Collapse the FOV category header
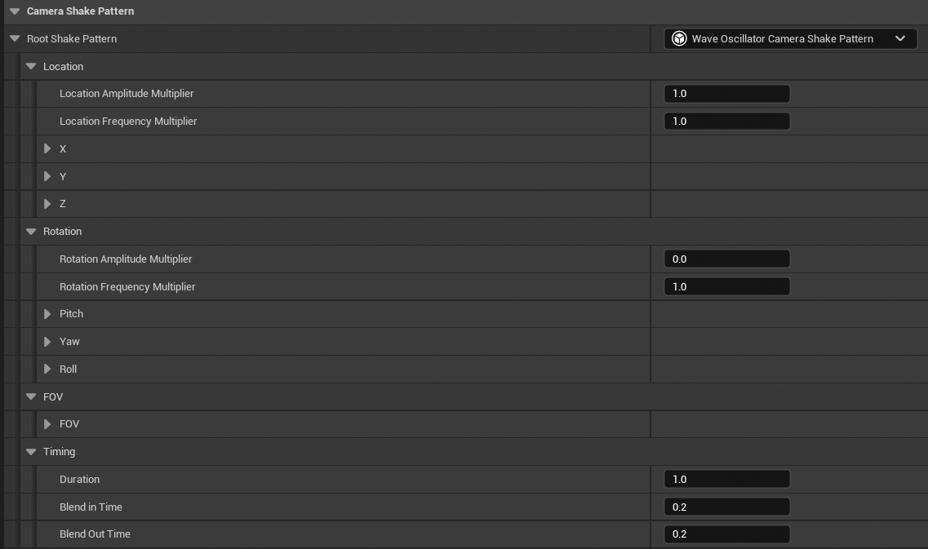 click(31, 397)
